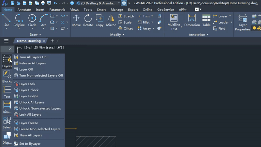Switch to the Insert ribbon tab

40,10
